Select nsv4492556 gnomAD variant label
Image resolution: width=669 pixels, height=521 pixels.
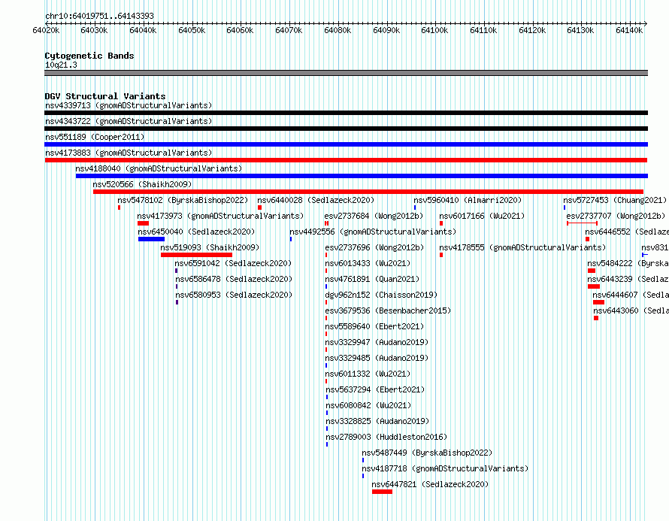click(373, 232)
